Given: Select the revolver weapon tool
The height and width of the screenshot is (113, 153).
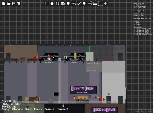Looking at the screenshot, I should [x=74, y=4].
